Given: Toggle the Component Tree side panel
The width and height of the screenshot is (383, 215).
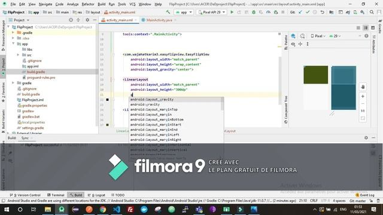Looking at the screenshot, I should [x=286, y=110].
